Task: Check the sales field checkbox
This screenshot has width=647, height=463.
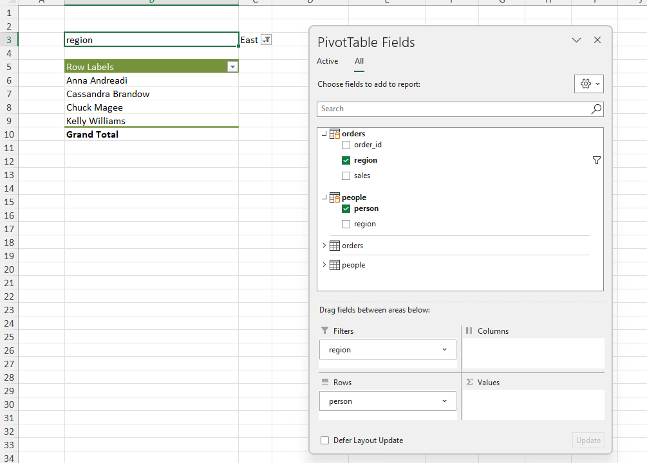Action: click(346, 176)
